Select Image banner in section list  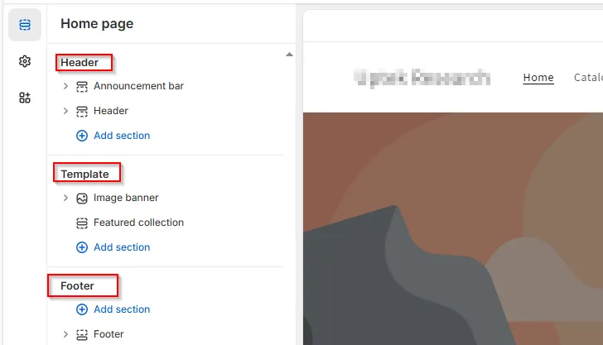[126, 198]
